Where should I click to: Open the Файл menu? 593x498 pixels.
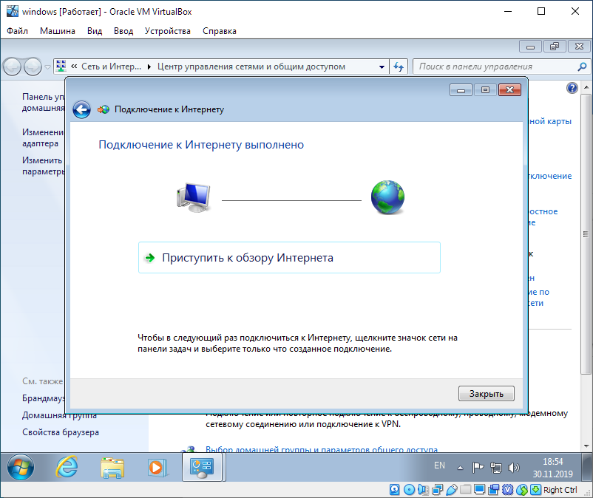[18, 31]
